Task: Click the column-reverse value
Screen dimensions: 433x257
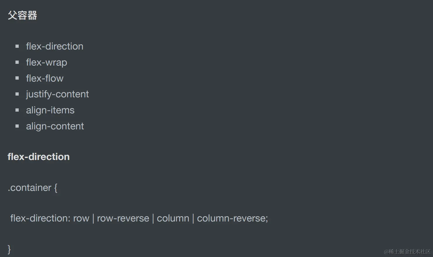Action: point(231,218)
